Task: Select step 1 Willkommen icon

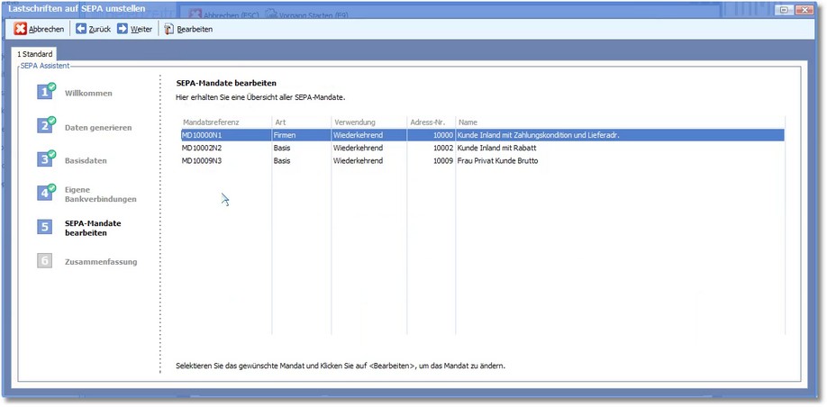Action: point(46,93)
